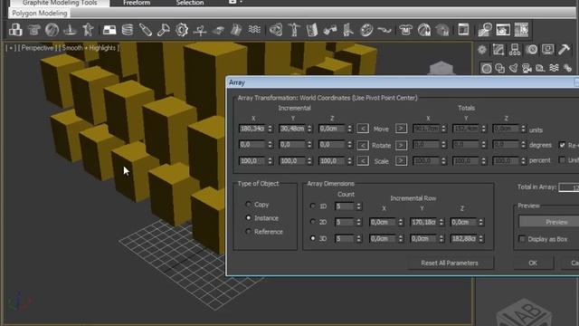Click the stacked cubes toolbar icon
Viewport: 579px width, 326px height.
pyautogui.click(x=15, y=30)
